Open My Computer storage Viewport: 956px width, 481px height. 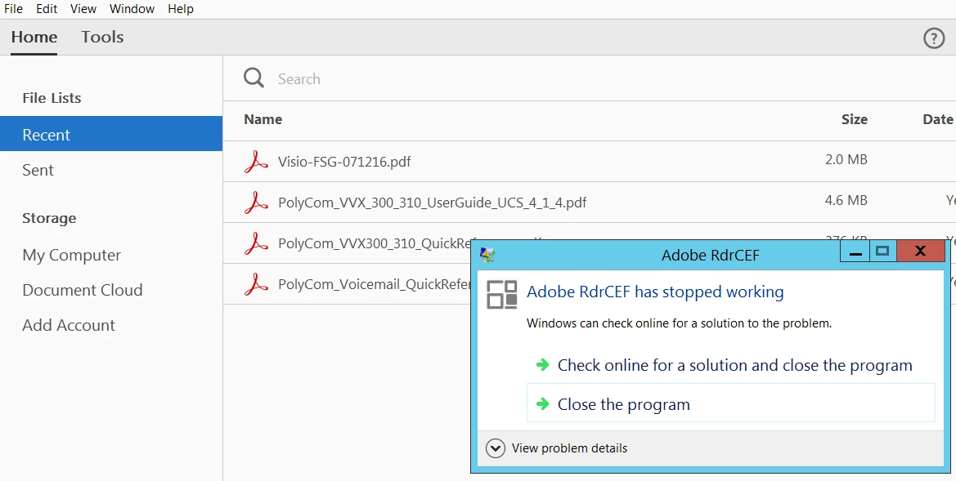pyautogui.click(x=71, y=255)
